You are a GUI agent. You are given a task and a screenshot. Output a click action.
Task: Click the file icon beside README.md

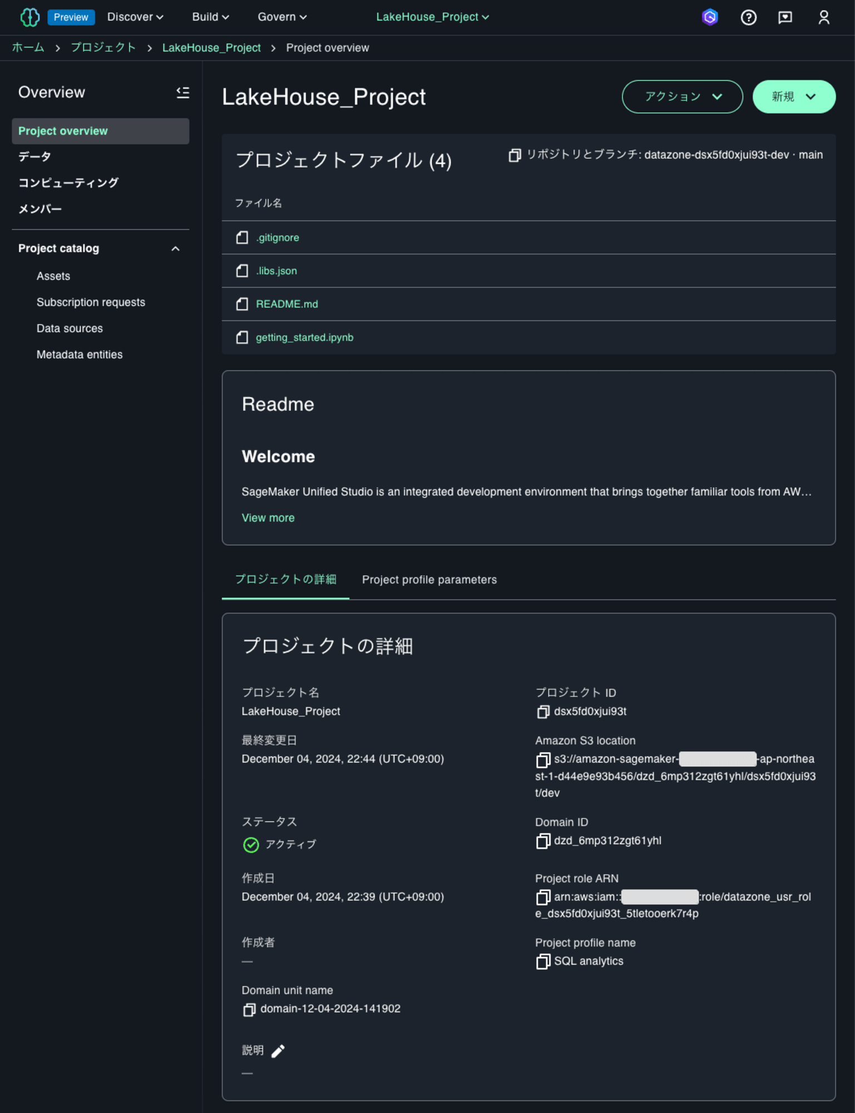tap(242, 304)
